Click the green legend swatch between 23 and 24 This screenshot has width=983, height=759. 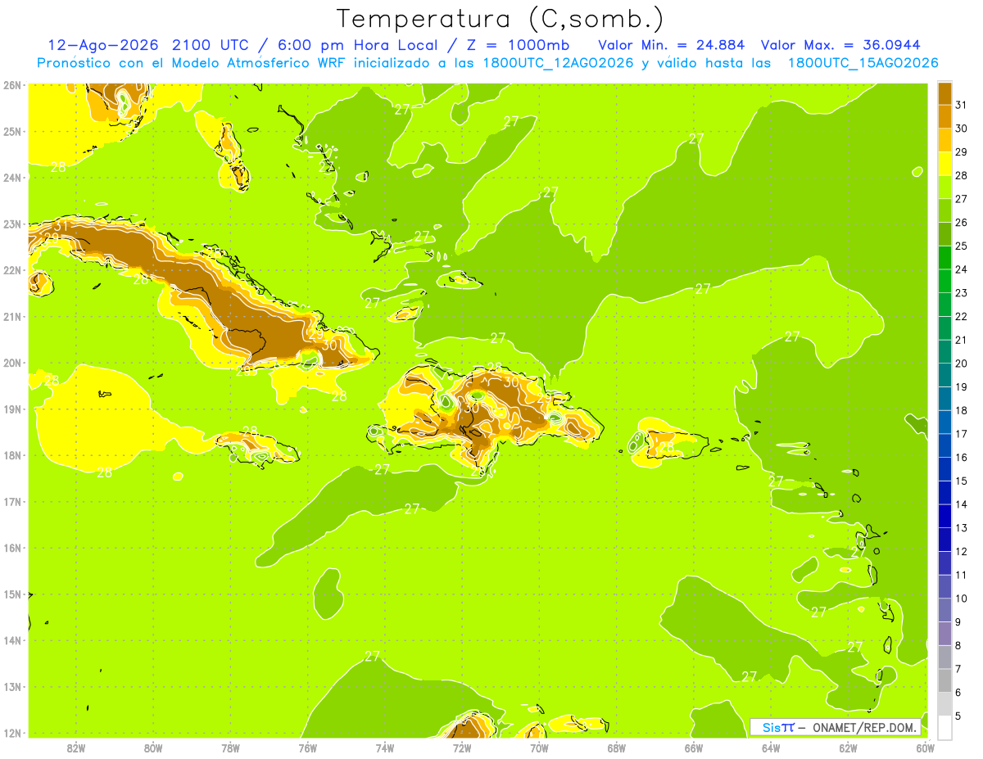(944, 281)
